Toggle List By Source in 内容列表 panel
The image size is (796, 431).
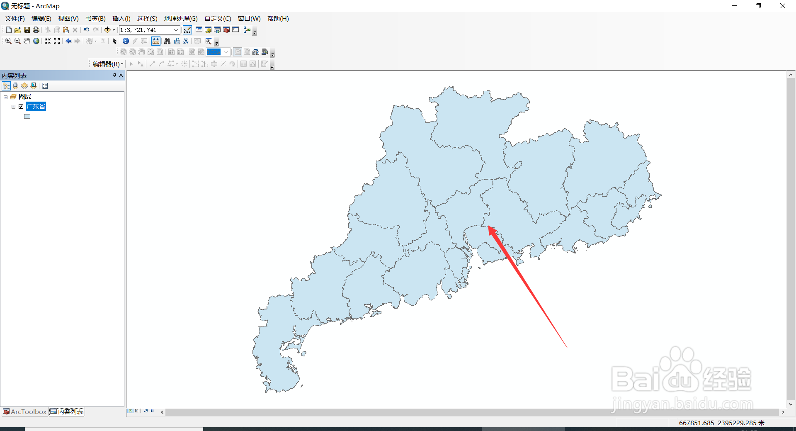[15, 86]
